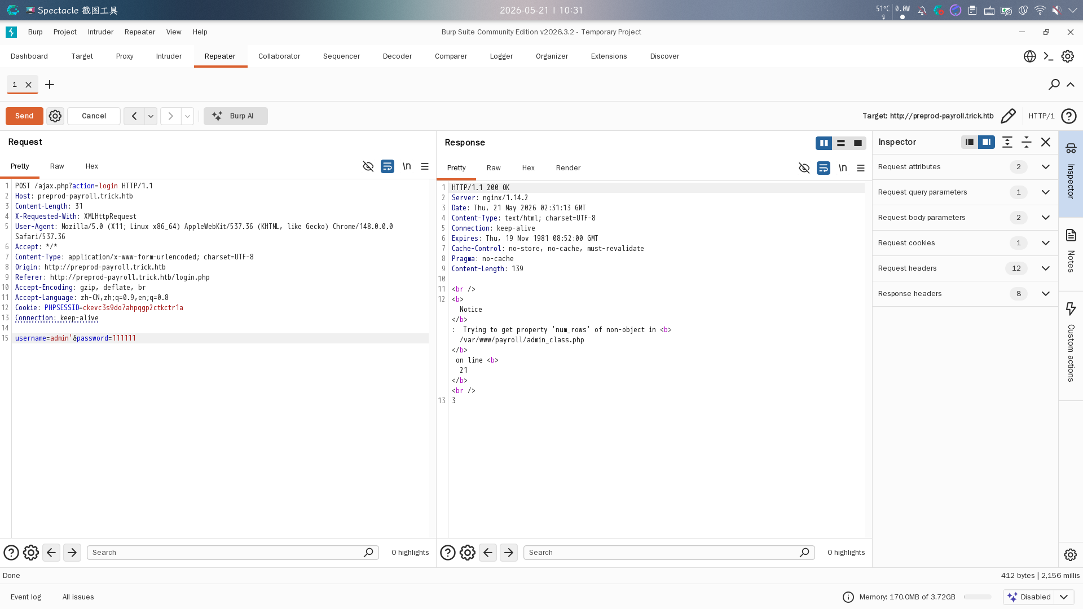This screenshot has height=609, width=1083.
Task: Click the memory usage progress bar
Action: click(978, 597)
